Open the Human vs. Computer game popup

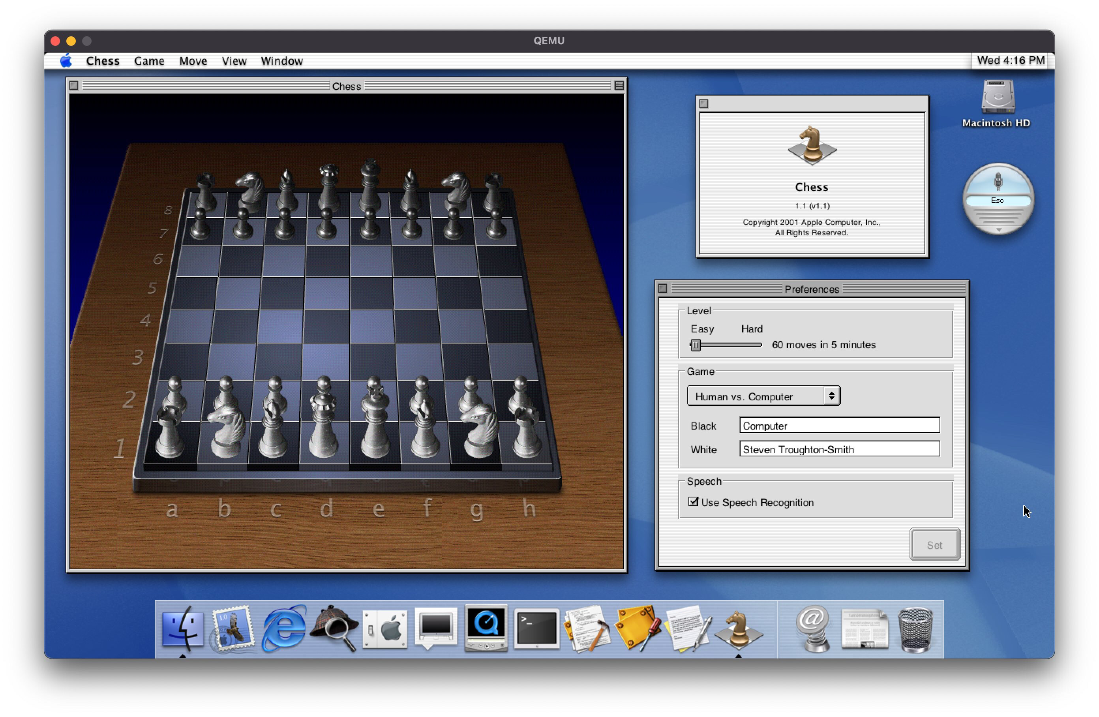click(x=763, y=396)
